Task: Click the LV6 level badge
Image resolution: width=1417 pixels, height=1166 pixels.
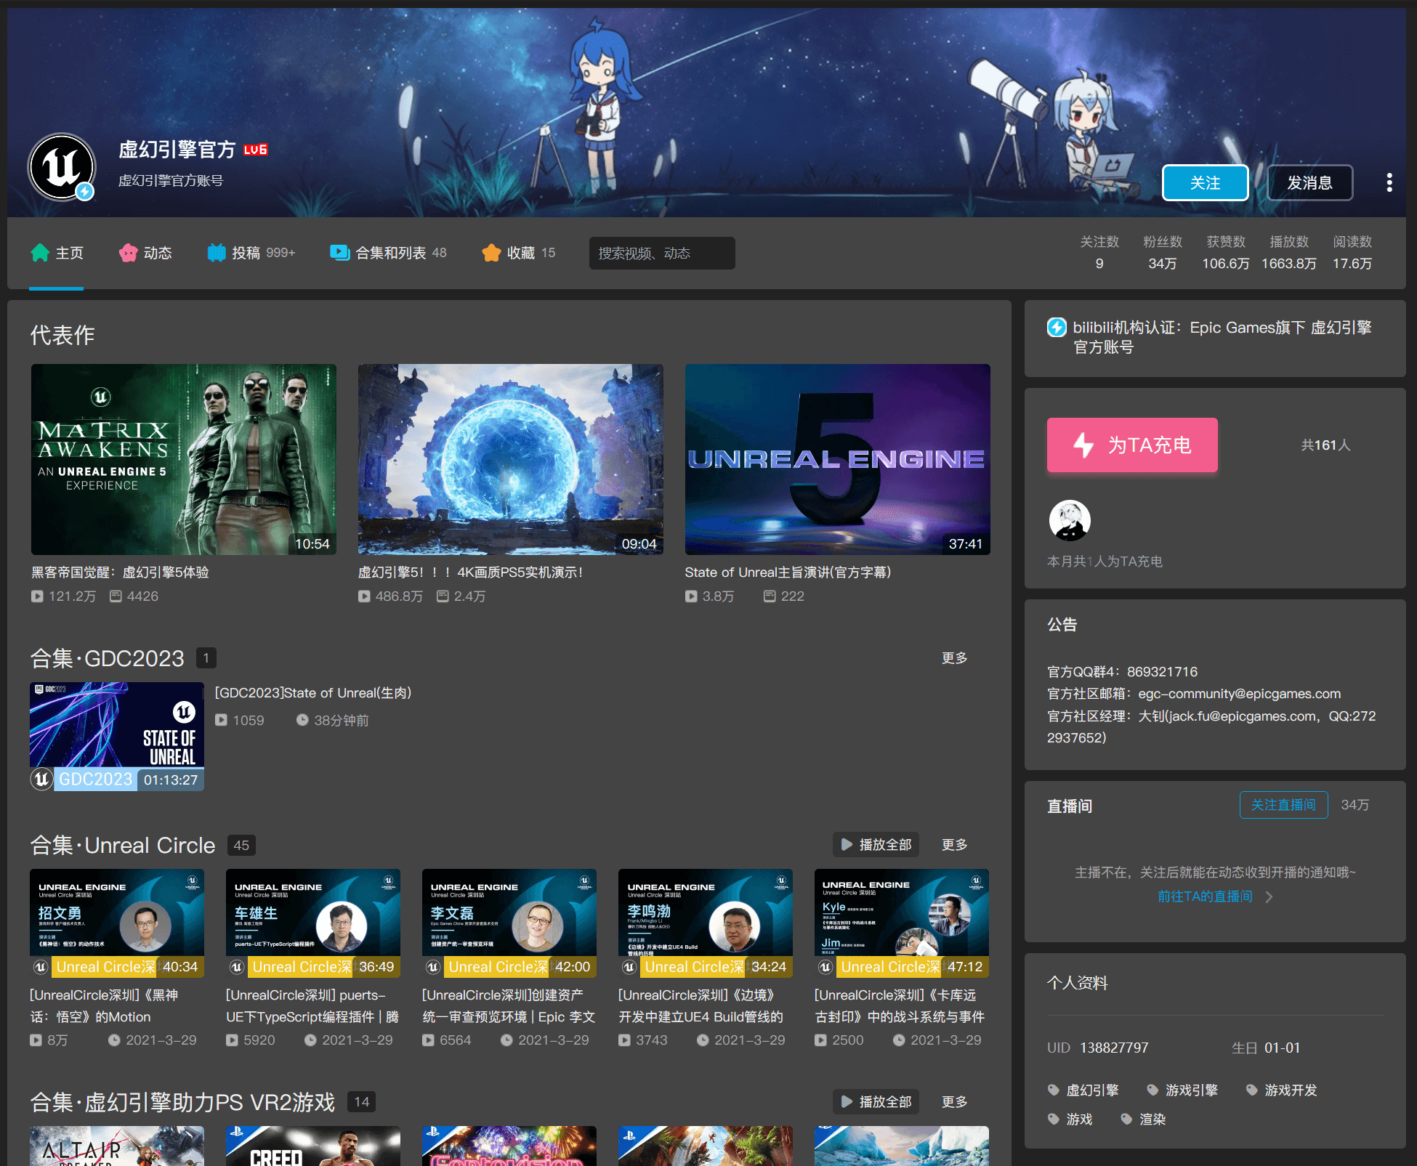Action: 255,150
